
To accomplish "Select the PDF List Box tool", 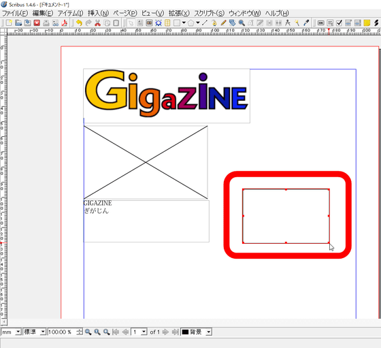I will (x=358, y=23).
